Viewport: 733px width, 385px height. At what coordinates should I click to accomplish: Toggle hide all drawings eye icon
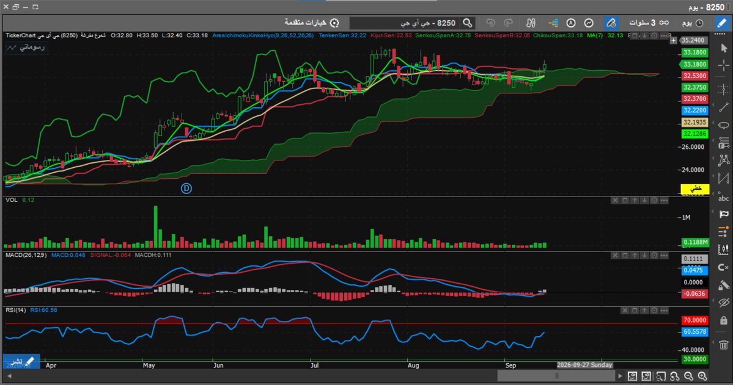[x=724, y=303]
